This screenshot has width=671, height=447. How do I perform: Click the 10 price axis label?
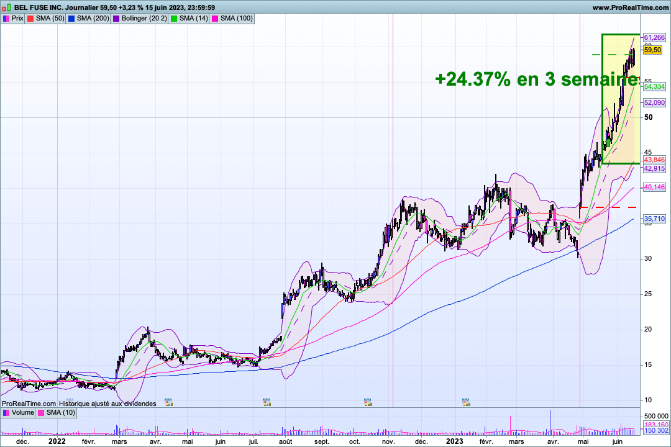click(648, 400)
